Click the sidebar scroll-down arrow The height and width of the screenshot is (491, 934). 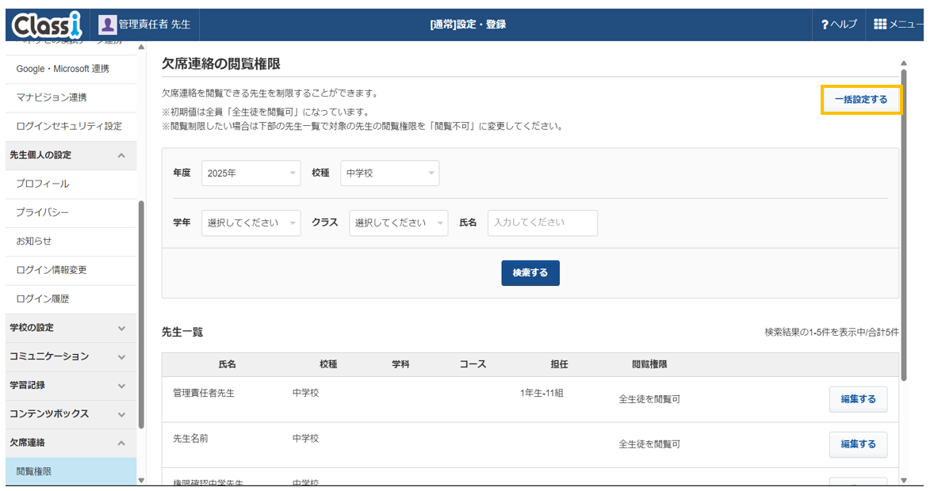(141, 480)
